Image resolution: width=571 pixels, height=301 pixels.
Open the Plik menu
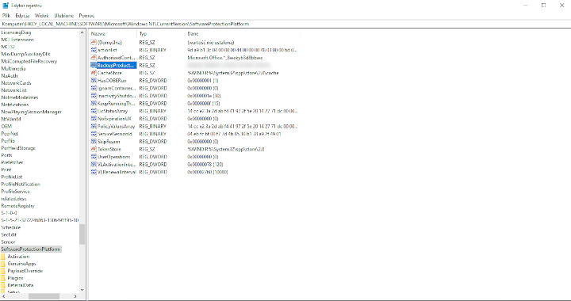[6, 16]
